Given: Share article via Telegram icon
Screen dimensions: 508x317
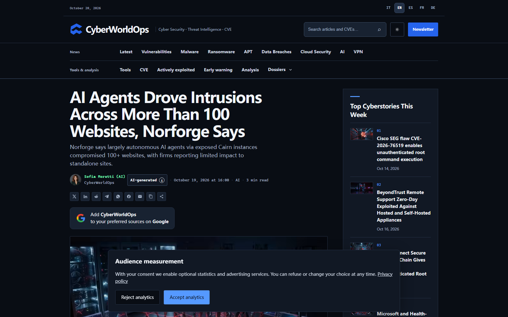Looking at the screenshot, I should click(x=107, y=197).
